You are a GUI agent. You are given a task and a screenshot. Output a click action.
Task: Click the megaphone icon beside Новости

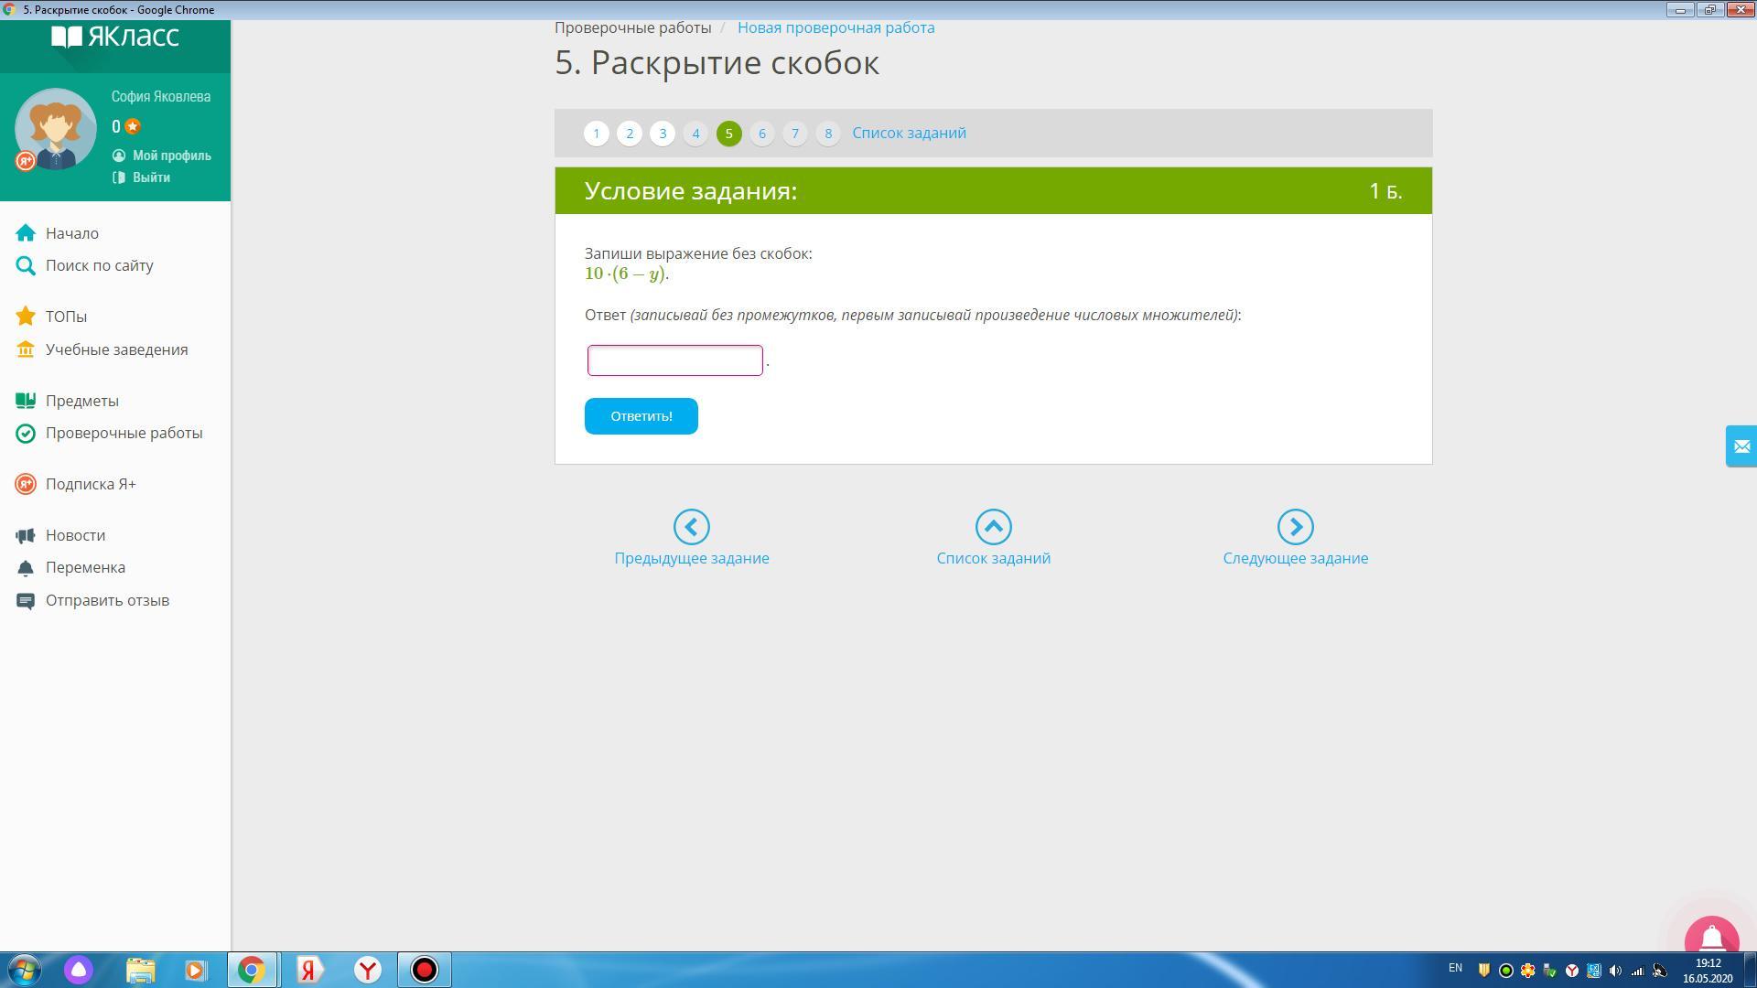coord(26,535)
